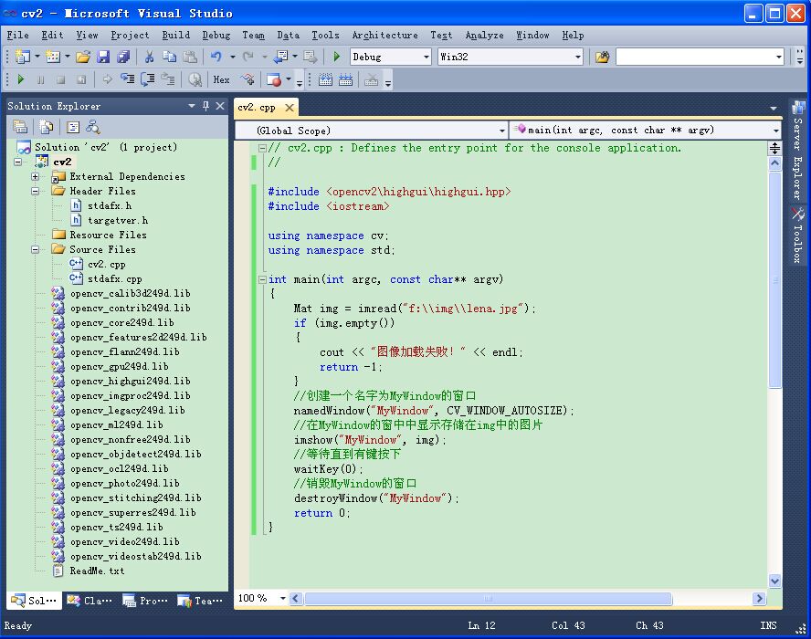
Task: Open the Toolbox side tab
Action: (x=798, y=236)
